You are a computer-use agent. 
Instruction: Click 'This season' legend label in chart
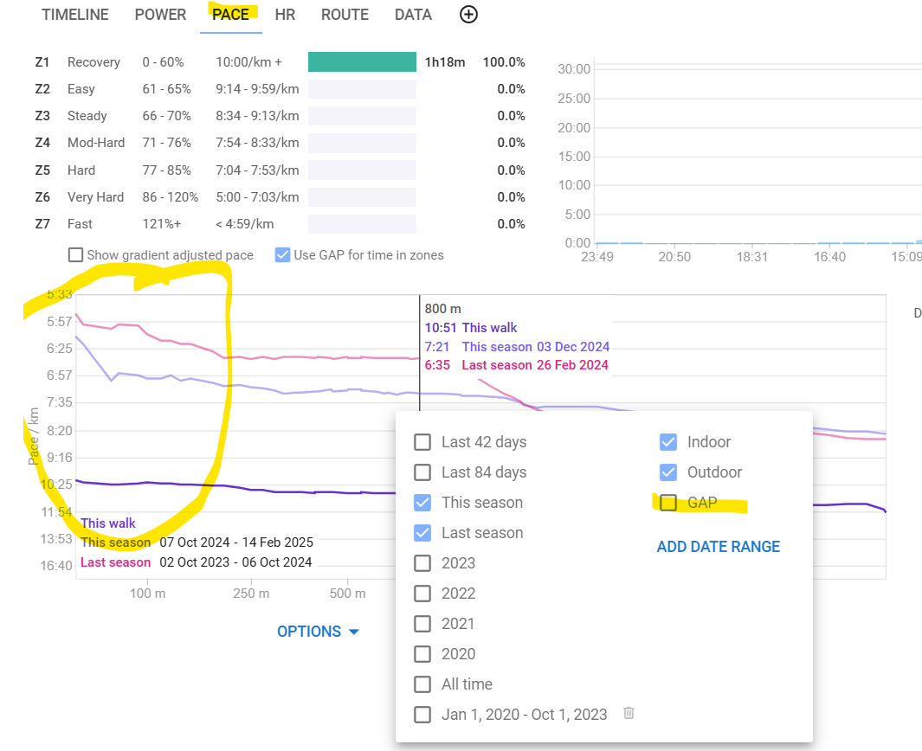tap(116, 542)
